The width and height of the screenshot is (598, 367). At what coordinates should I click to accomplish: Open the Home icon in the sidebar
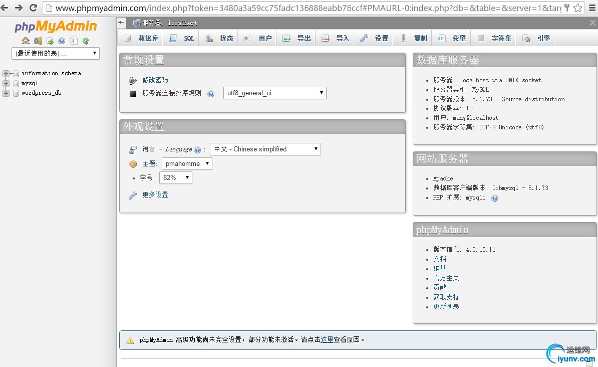[x=26, y=41]
